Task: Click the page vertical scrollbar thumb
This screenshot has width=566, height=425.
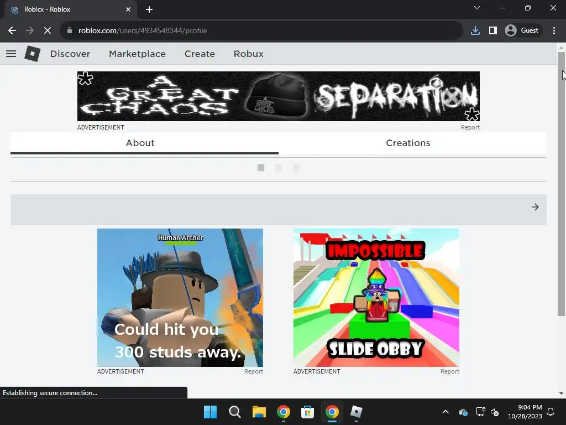Action: tap(561, 184)
